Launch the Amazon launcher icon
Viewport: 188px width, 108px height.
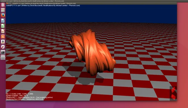point(3,42)
